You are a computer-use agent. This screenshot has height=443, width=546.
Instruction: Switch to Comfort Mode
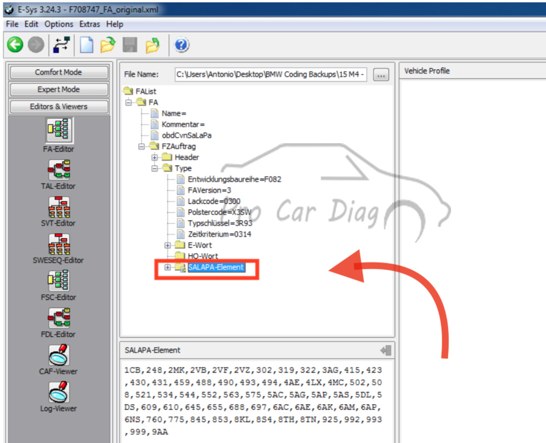(58, 72)
